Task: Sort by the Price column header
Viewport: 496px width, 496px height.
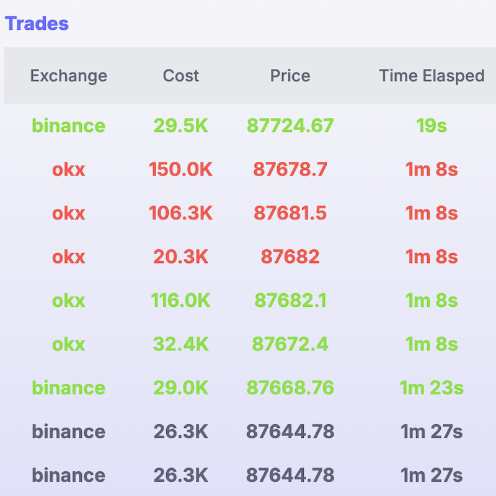Action: pyautogui.click(x=290, y=76)
